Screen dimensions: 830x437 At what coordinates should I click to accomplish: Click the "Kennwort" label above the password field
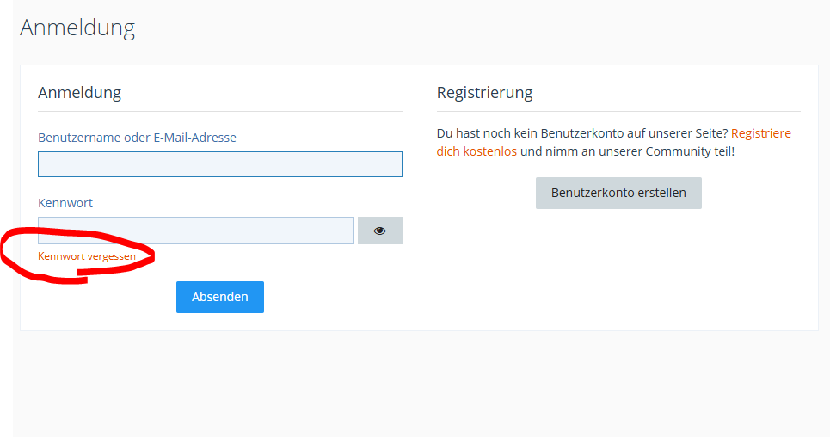click(x=65, y=203)
